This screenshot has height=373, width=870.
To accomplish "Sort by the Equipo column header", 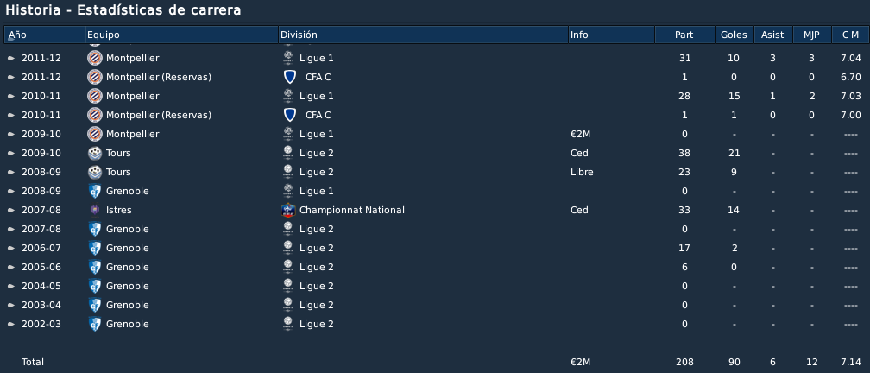I will [181, 35].
